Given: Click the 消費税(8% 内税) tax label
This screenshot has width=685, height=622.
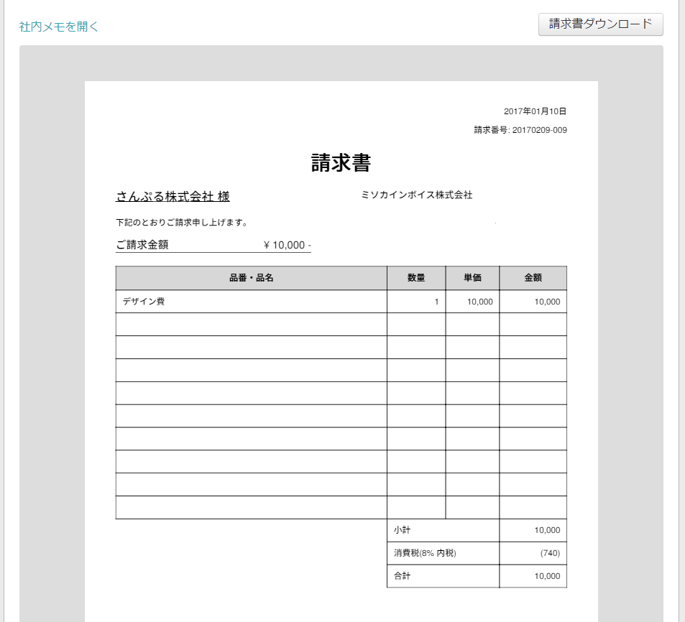Looking at the screenshot, I should [x=425, y=553].
